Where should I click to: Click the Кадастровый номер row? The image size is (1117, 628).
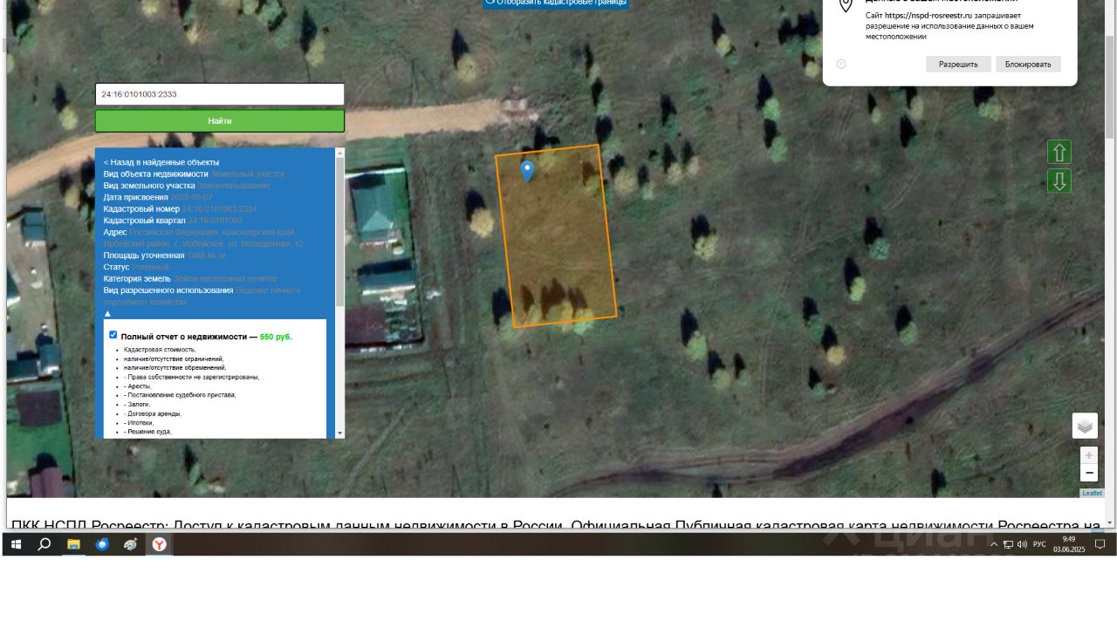pos(181,209)
